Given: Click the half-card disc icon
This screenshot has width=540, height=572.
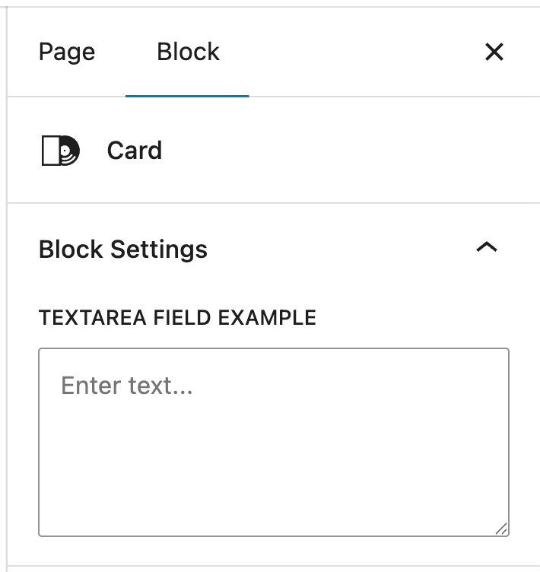Looking at the screenshot, I should [60, 151].
